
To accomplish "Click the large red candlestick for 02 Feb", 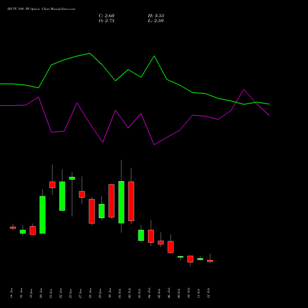I will (x=131, y=201).
